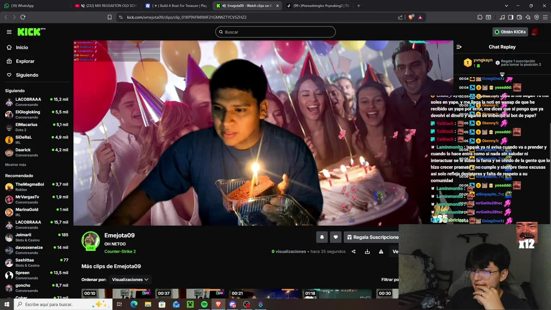This screenshot has height=310, width=551.
Task: Open Brave playlist music-note icon
Action: 502,17
